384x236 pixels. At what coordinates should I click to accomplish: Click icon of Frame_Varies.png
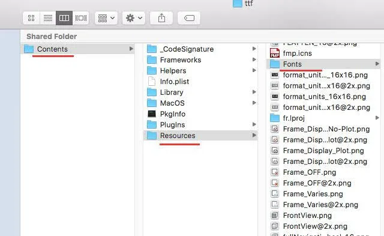pos(275,193)
